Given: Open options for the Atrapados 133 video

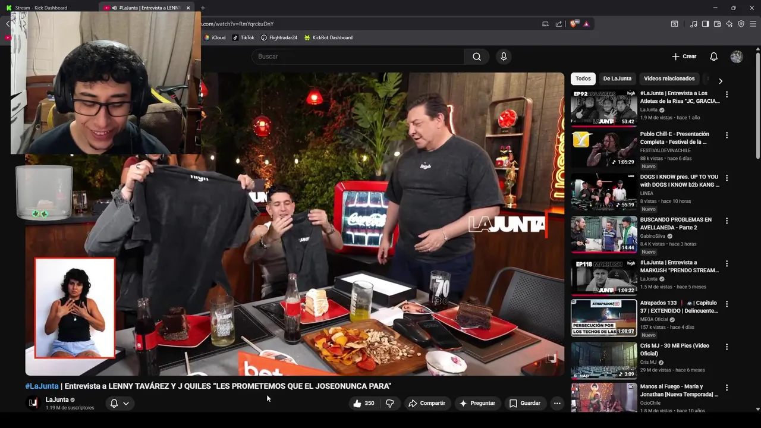Looking at the screenshot, I should pos(727,304).
